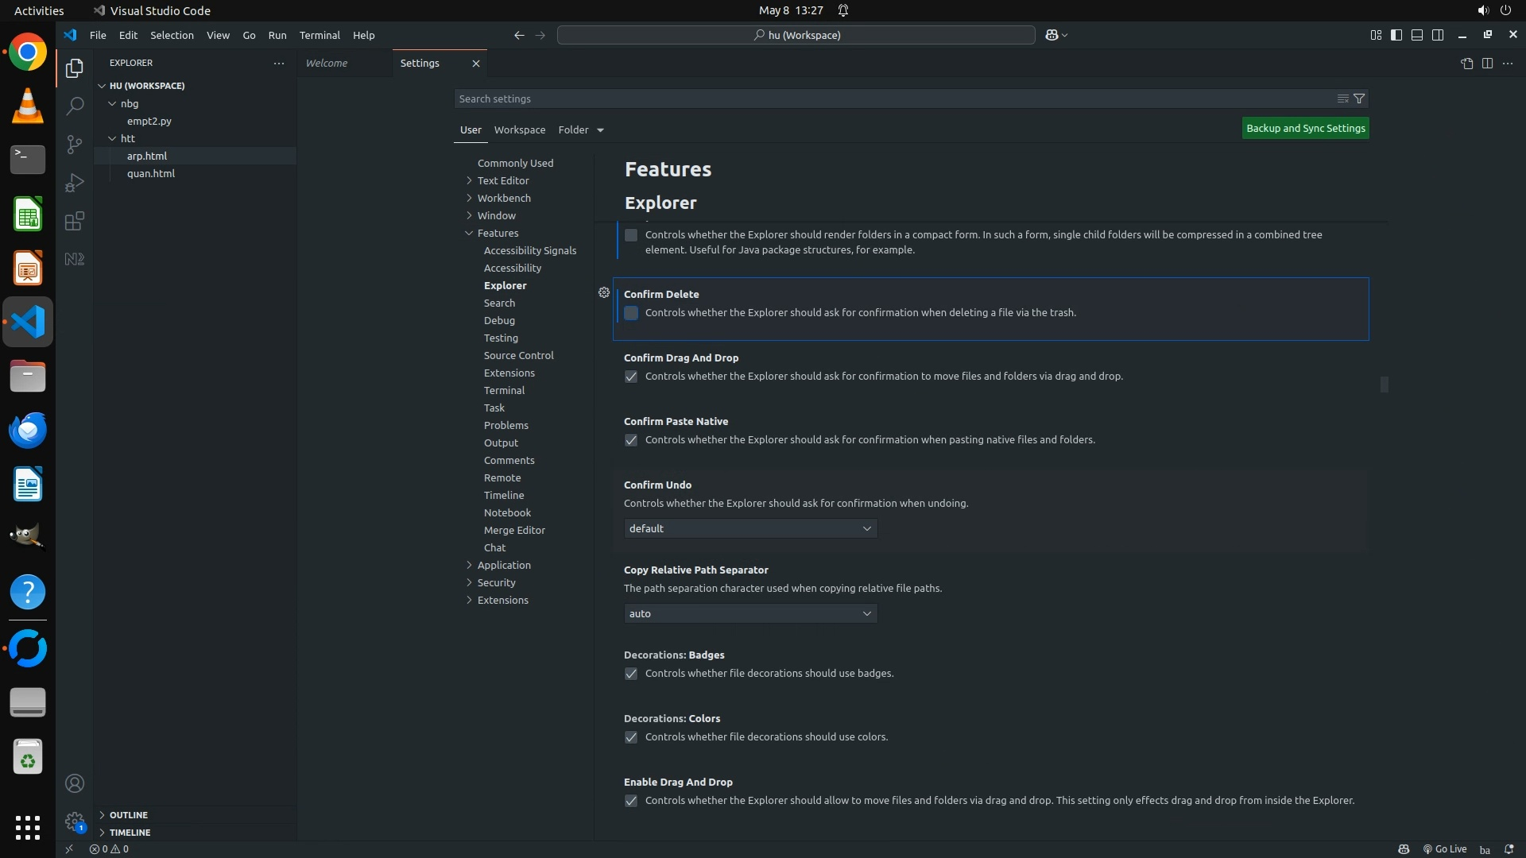Open Run and Debug view icon
Screen dimensions: 1526x858
coord(75,183)
